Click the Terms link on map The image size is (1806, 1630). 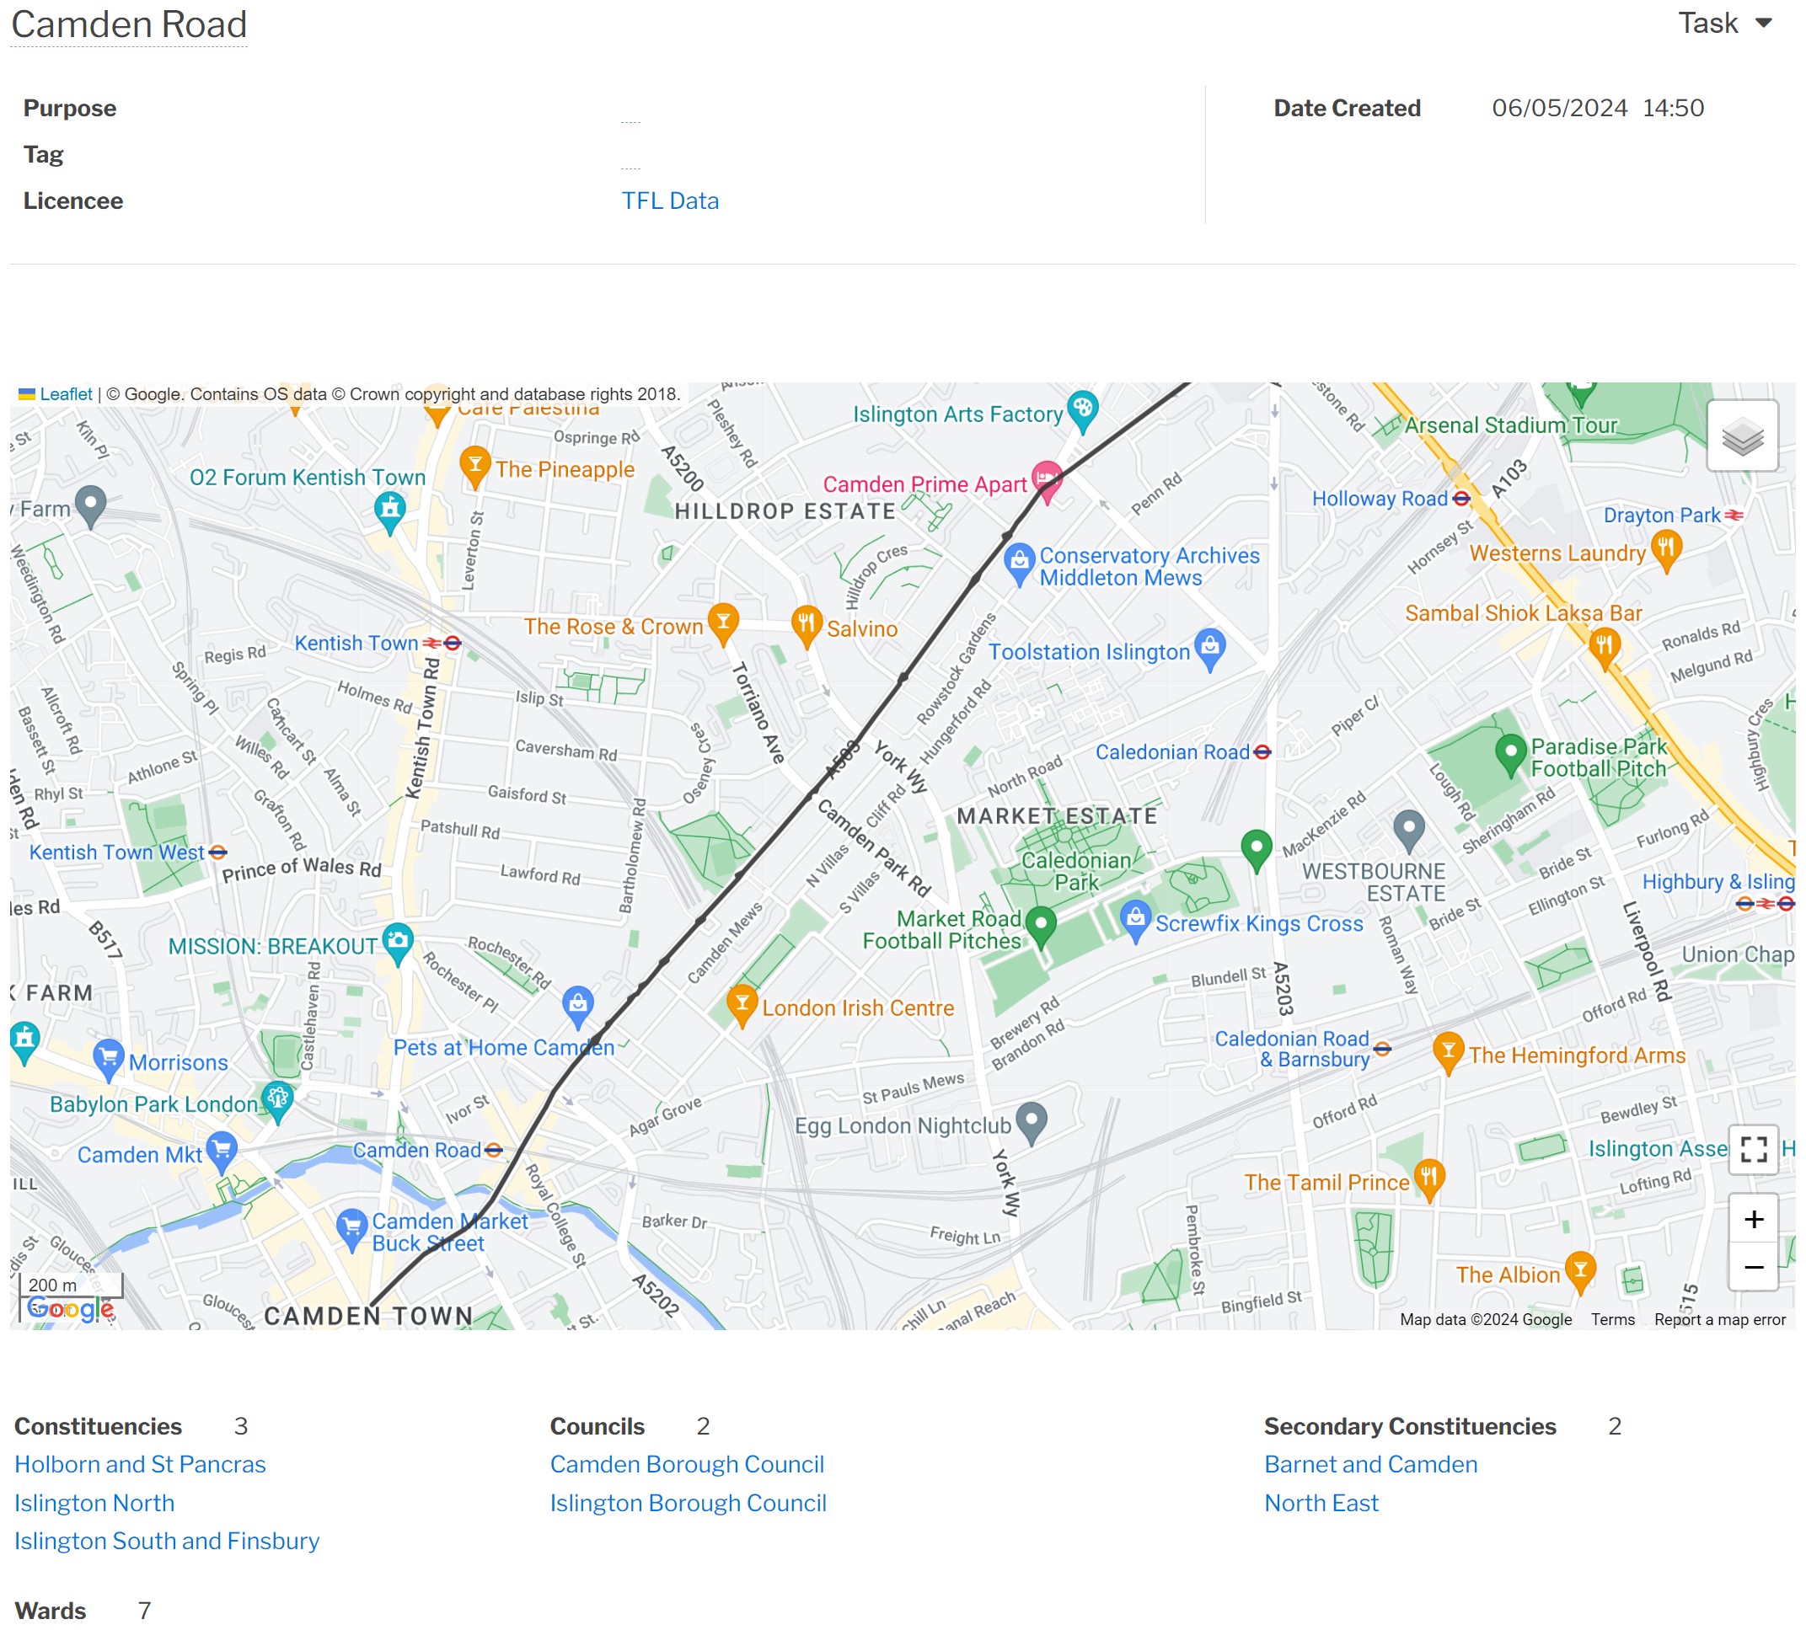1612,1319
